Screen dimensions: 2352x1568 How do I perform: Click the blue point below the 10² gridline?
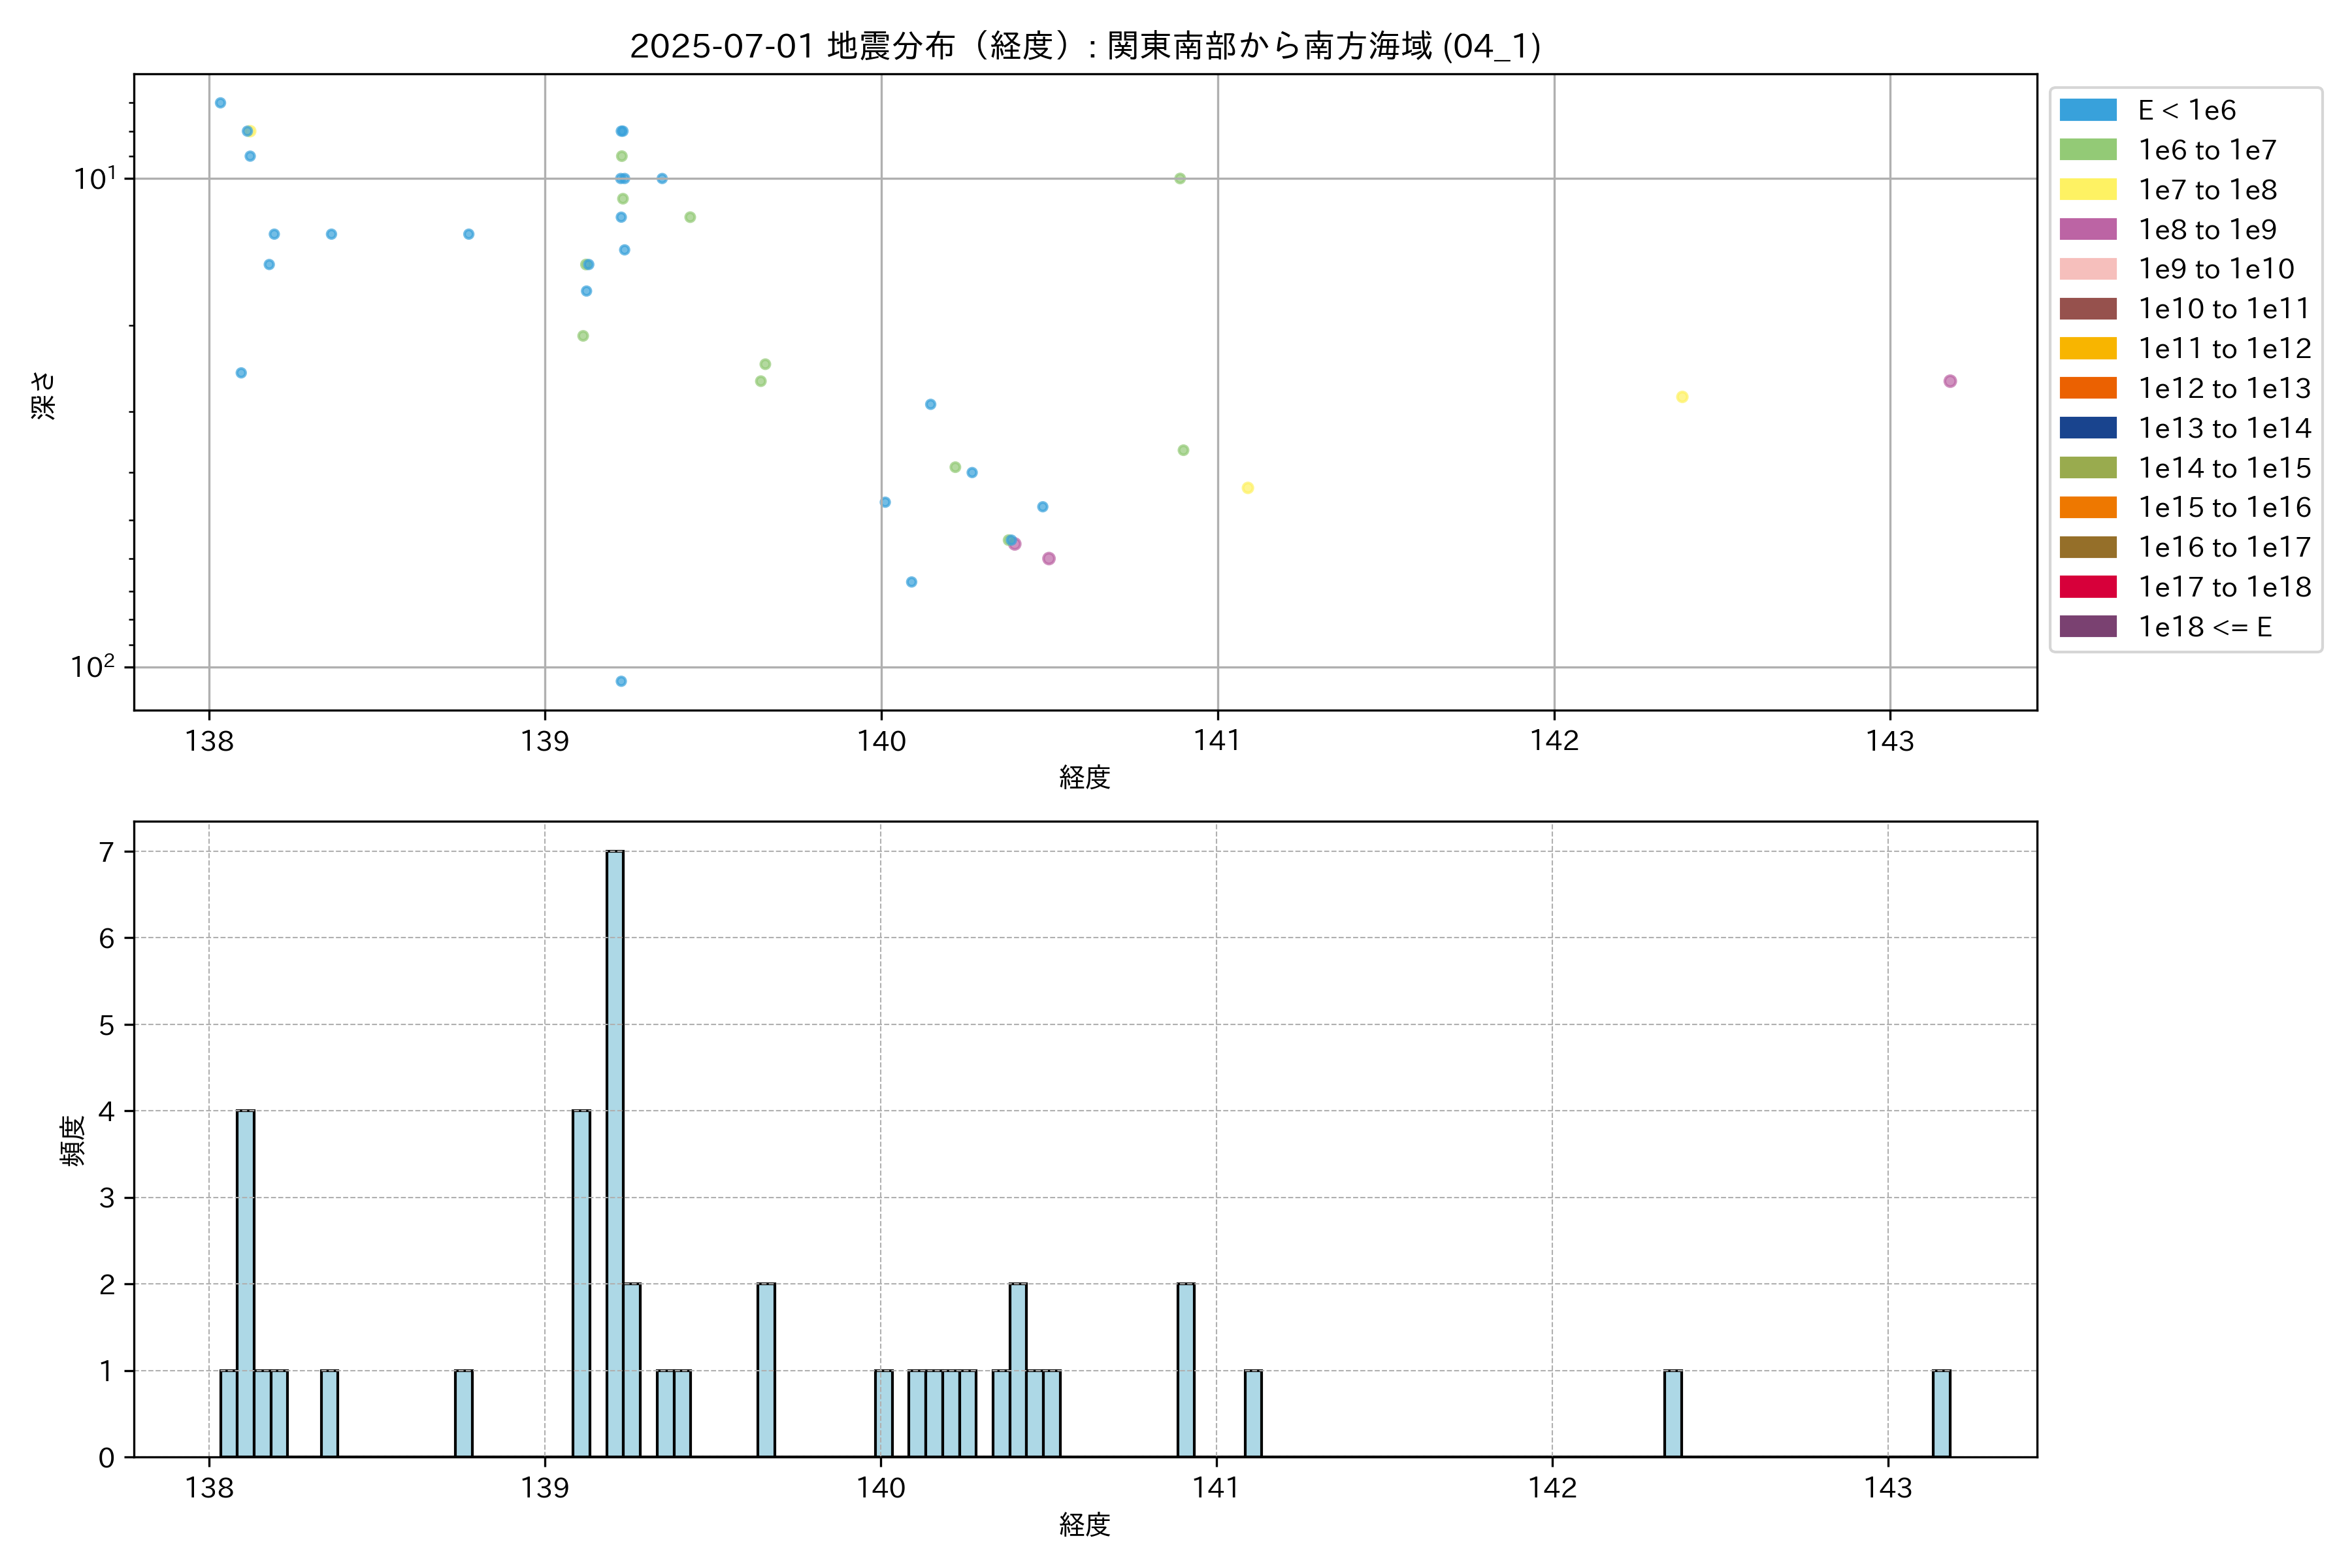click(621, 681)
